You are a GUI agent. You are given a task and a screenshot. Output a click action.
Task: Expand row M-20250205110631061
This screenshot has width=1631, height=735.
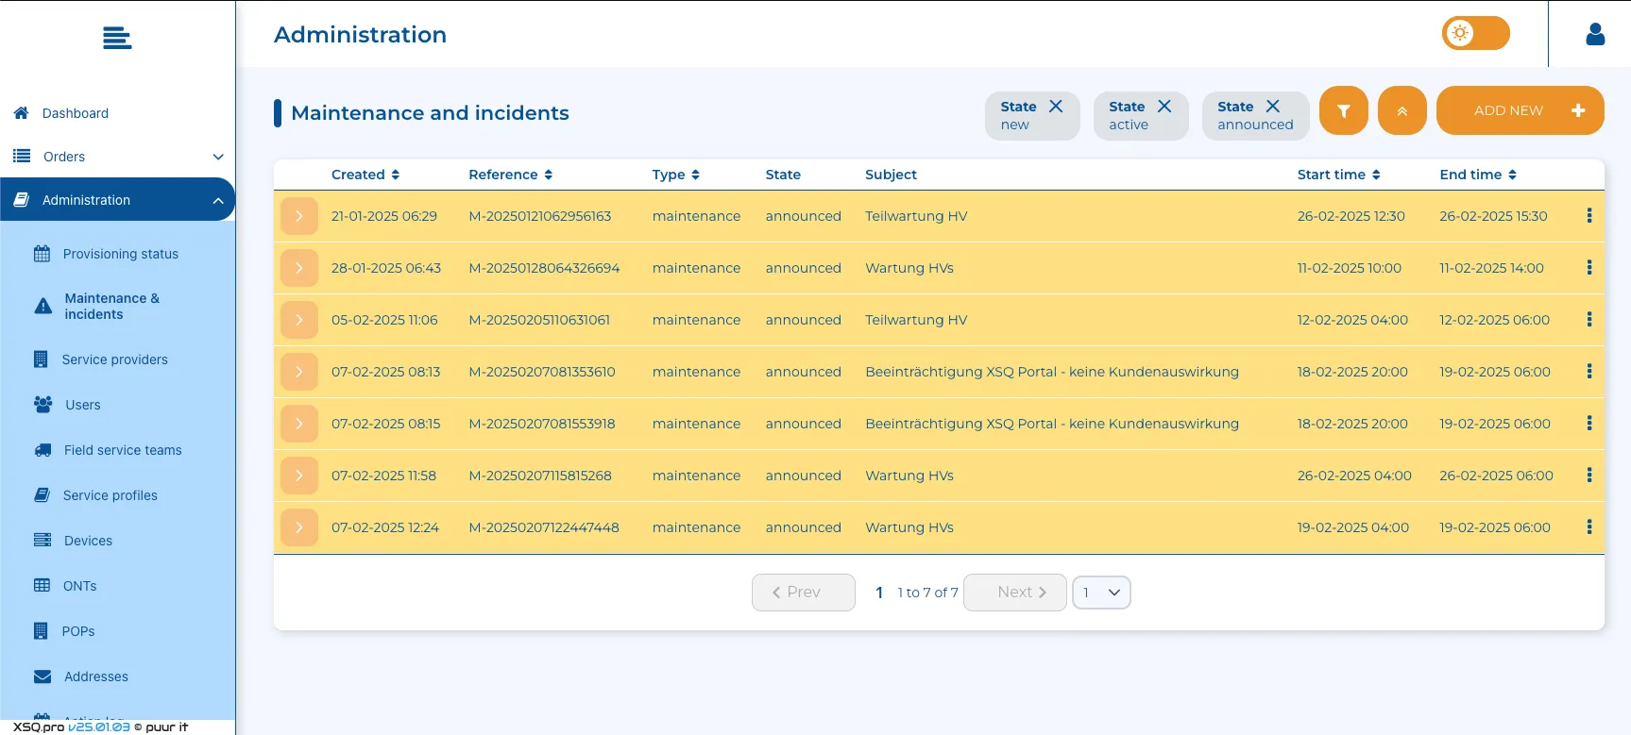click(x=299, y=320)
